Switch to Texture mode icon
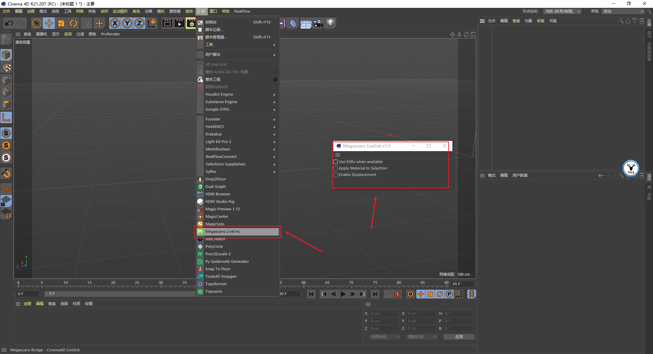653x354 pixels. tap(6, 67)
